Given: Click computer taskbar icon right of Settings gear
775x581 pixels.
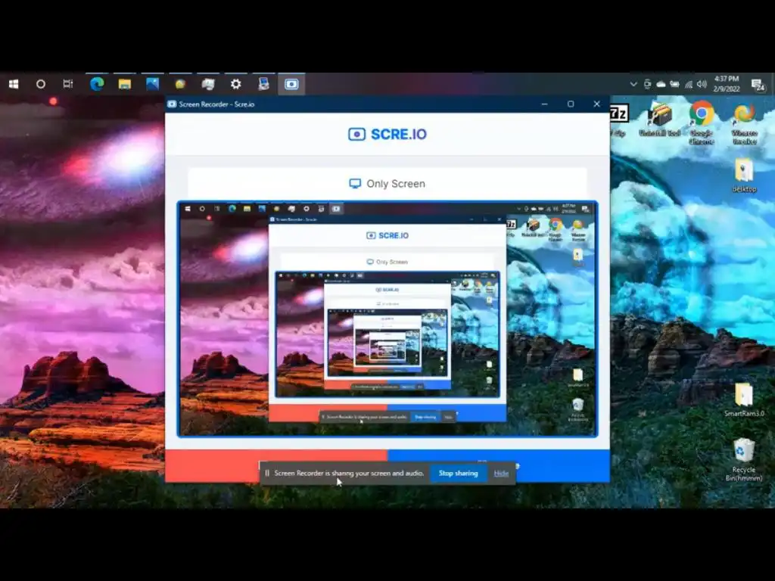Looking at the screenshot, I should [x=263, y=84].
